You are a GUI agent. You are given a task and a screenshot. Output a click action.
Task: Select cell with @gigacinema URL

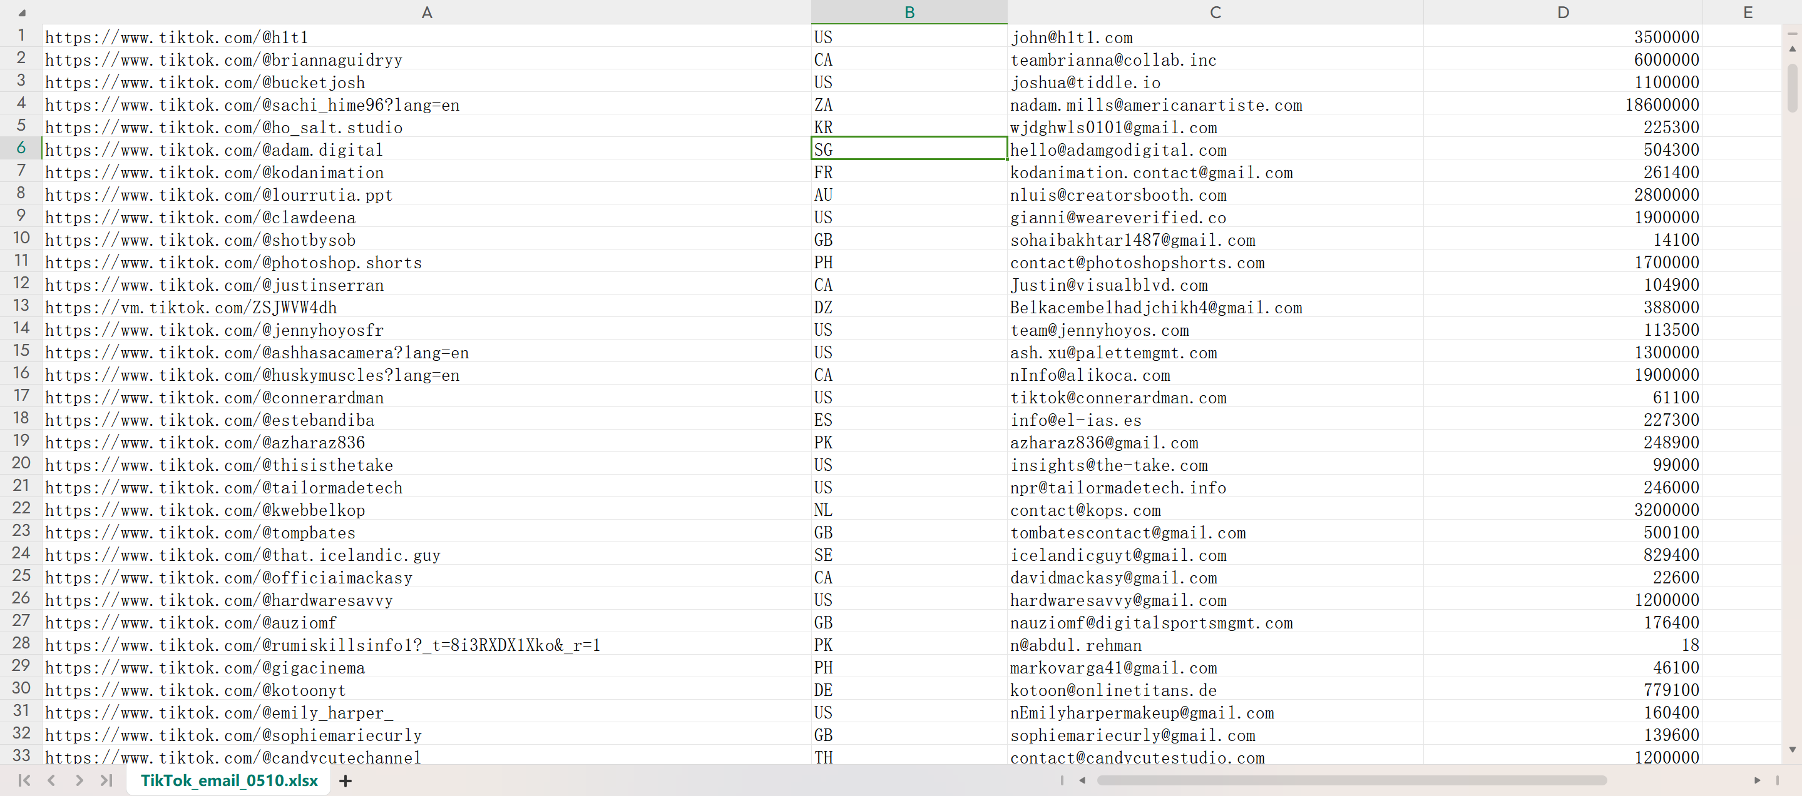pyautogui.click(x=427, y=667)
